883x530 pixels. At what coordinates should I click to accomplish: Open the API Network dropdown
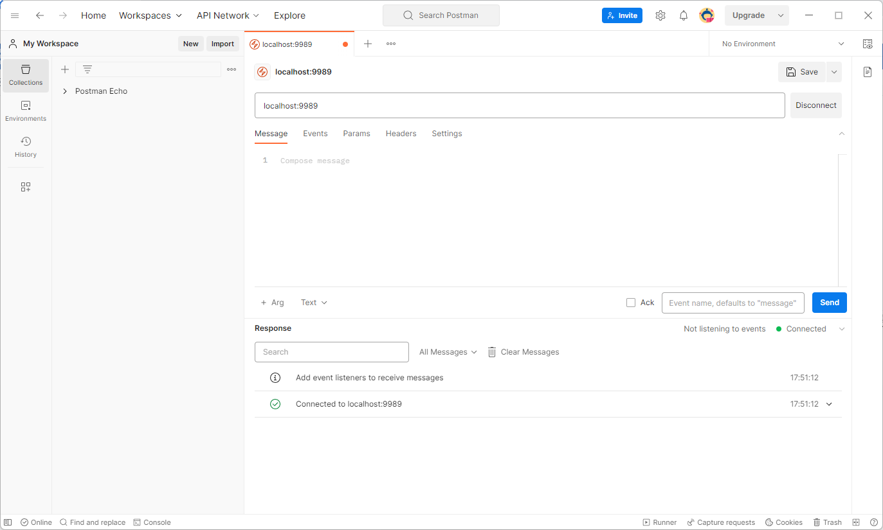tap(228, 15)
